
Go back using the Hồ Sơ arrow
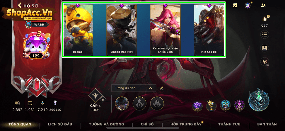tap(20, 5)
